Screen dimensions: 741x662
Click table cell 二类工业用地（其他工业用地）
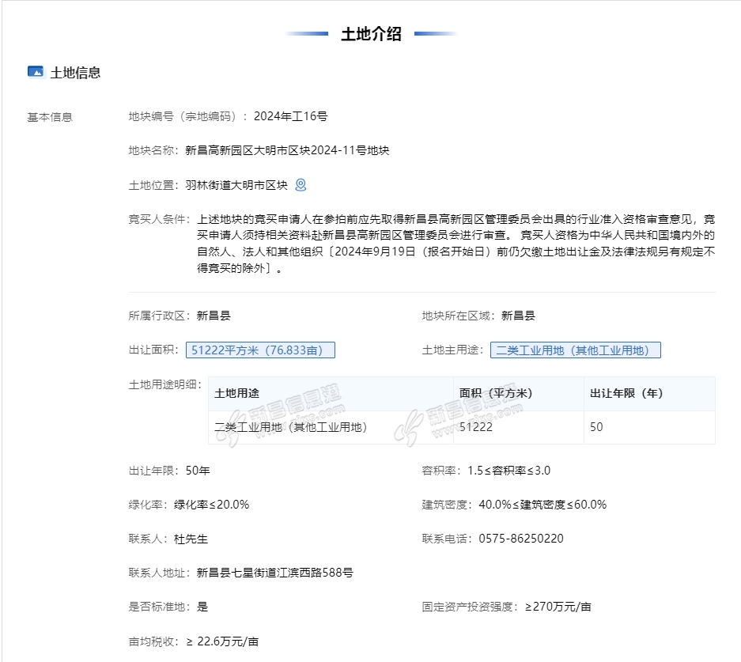(x=291, y=427)
